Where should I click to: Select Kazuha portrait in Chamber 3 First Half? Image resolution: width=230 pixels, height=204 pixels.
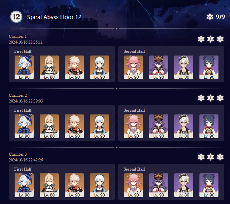(74, 185)
